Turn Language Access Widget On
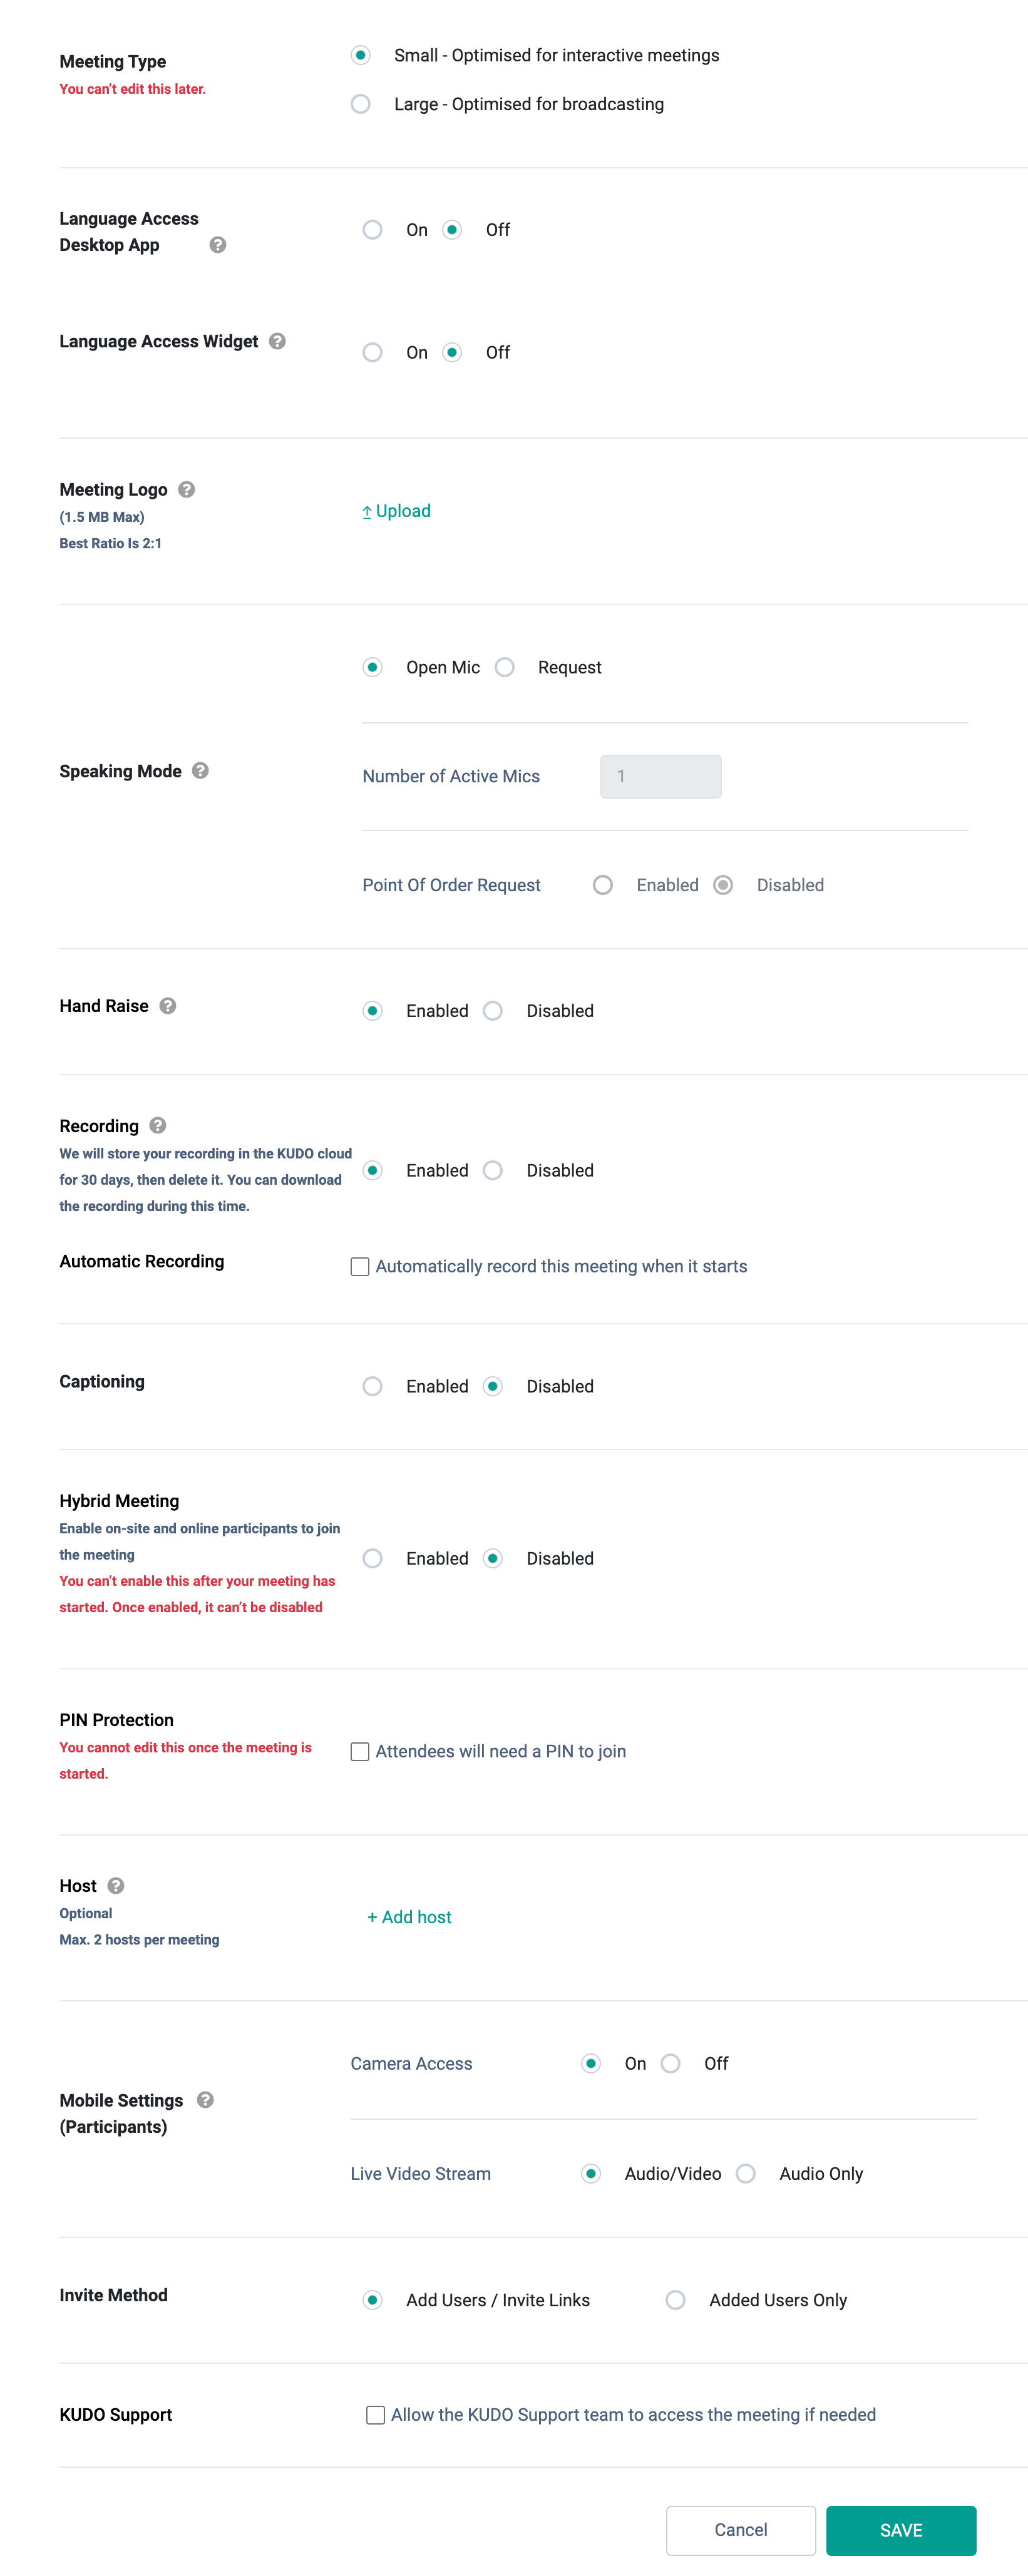 tap(373, 352)
